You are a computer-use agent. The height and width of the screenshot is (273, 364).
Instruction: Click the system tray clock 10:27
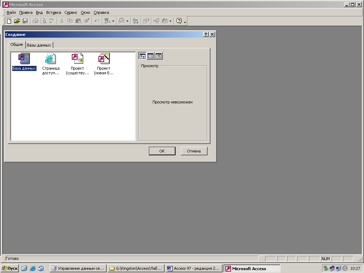click(x=355, y=268)
